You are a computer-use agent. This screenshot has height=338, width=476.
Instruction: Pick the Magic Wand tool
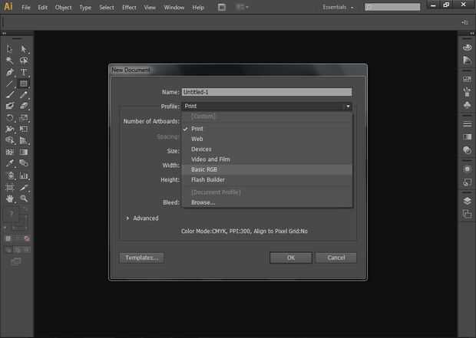pos(9,61)
